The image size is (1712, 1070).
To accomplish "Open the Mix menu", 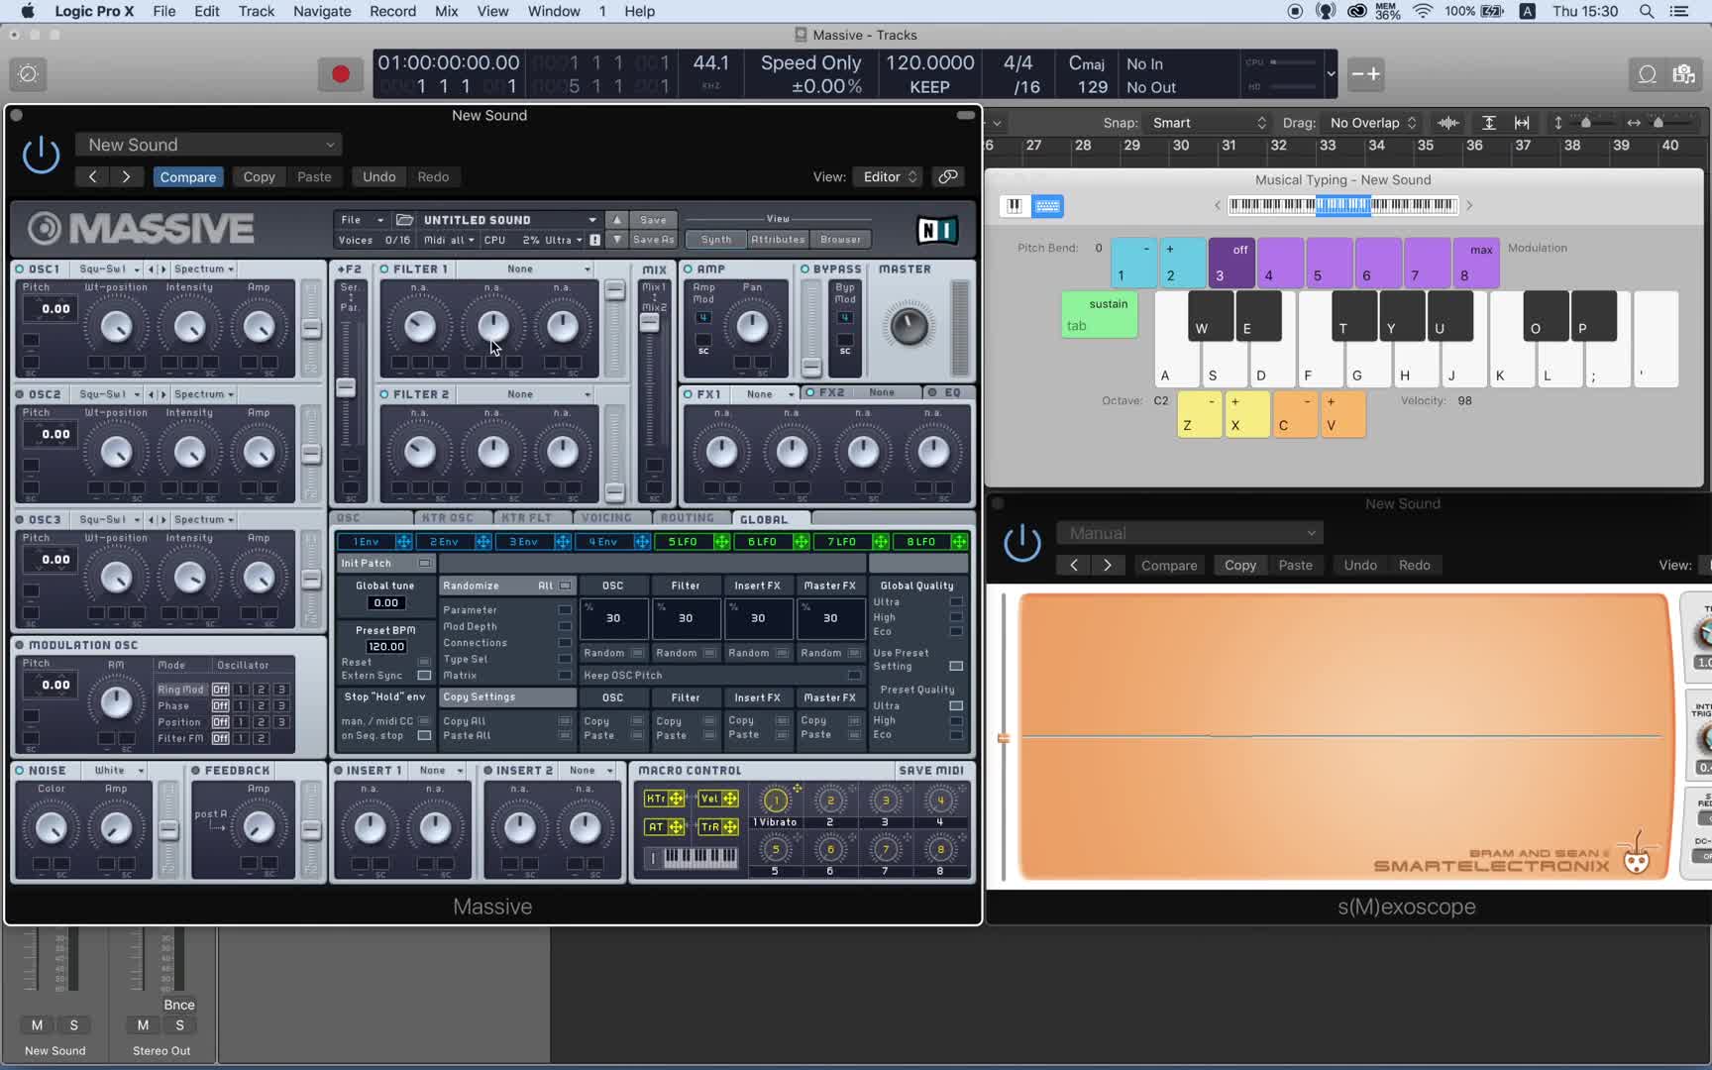I will (446, 11).
